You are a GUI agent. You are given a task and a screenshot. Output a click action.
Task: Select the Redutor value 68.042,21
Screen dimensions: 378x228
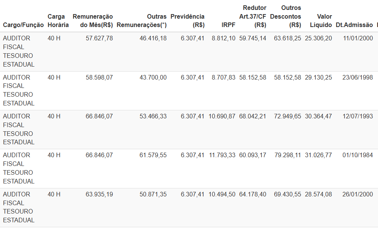pyautogui.click(x=253, y=116)
